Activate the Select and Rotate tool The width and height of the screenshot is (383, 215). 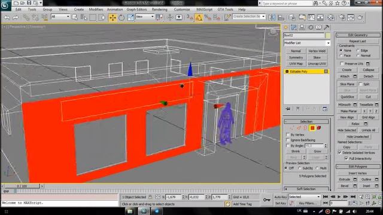(121, 17)
